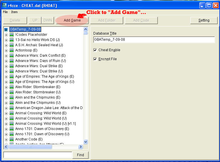Image resolution: width=220 pixels, height=162 pixels.
Task: Click icon beside Advance Wars: Dual Strike (E)
Action: click(x=12, y=66)
